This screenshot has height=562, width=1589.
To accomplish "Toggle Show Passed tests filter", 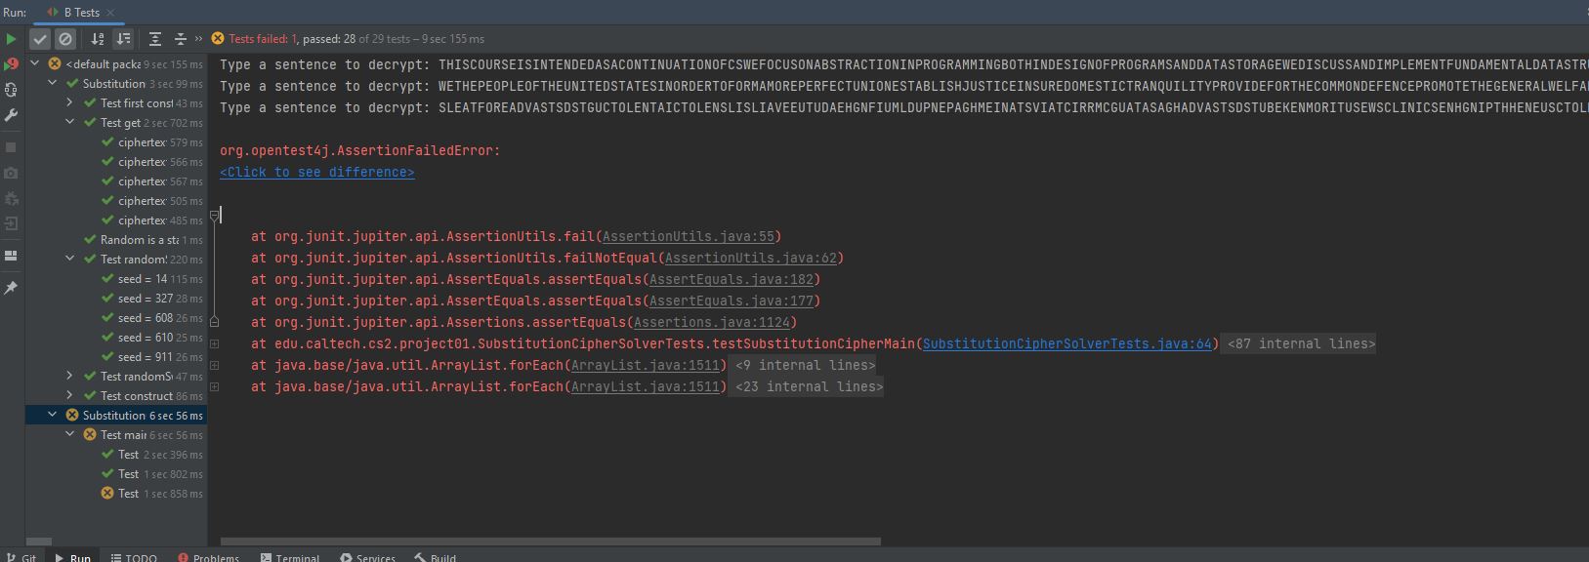I will tap(40, 39).
